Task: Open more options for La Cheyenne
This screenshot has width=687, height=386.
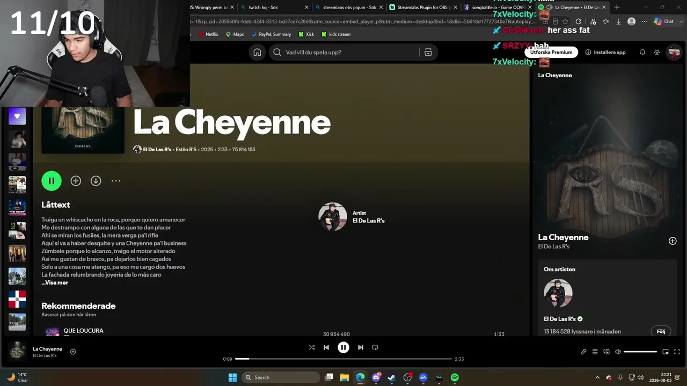Action: click(116, 181)
